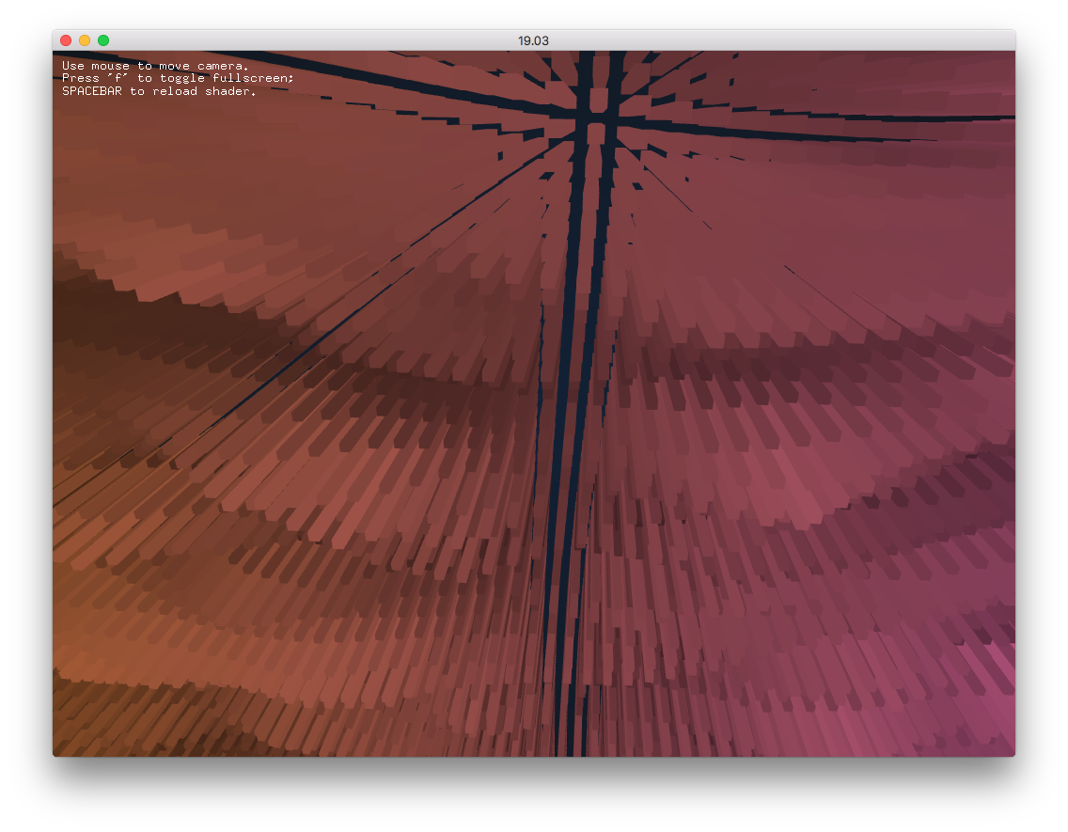Image resolution: width=1068 pixels, height=832 pixels.
Task: Click the instruction text 'Use mouse to move camera'
Action: [x=153, y=65]
